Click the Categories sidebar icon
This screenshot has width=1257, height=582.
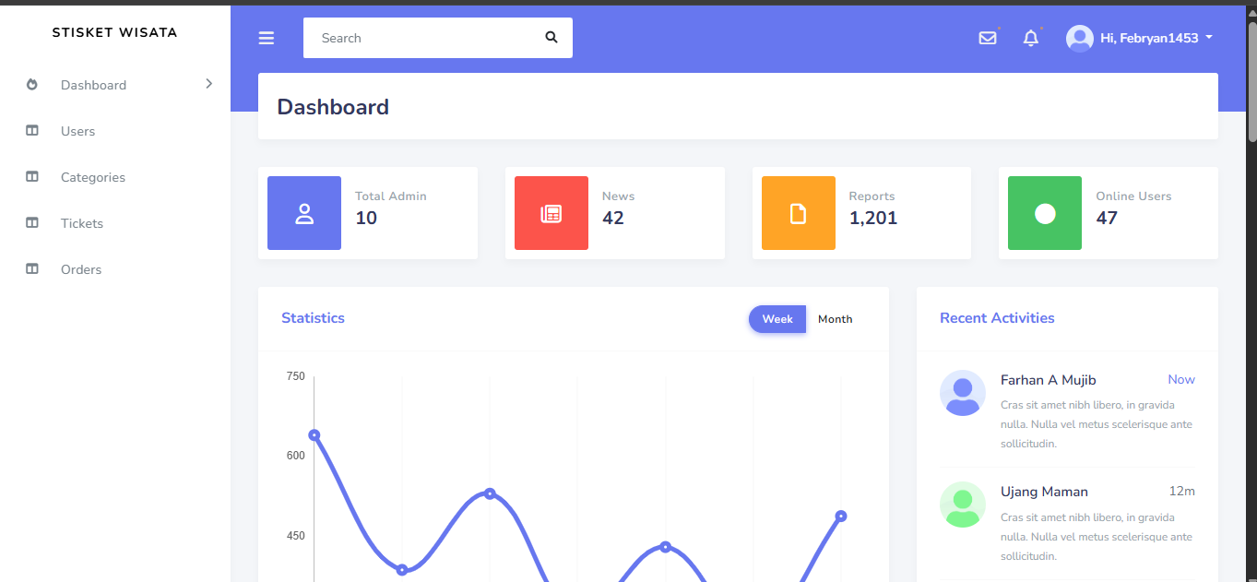[x=32, y=177]
